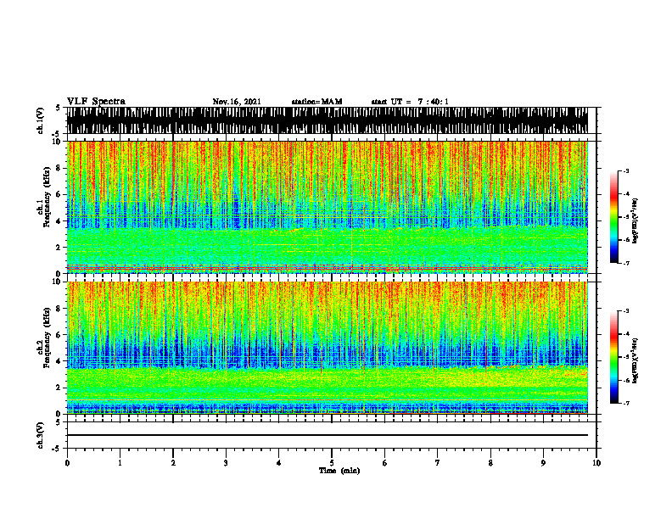Click the time axis tick label "3"

pyautogui.click(x=226, y=463)
